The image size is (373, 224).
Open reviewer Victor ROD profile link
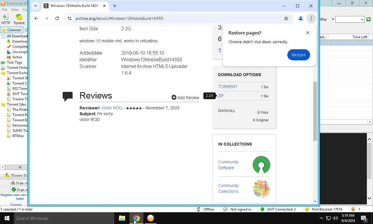coord(112,108)
